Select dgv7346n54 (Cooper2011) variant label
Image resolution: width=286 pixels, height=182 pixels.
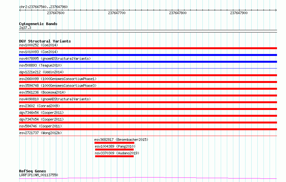click(x=41, y=113)
